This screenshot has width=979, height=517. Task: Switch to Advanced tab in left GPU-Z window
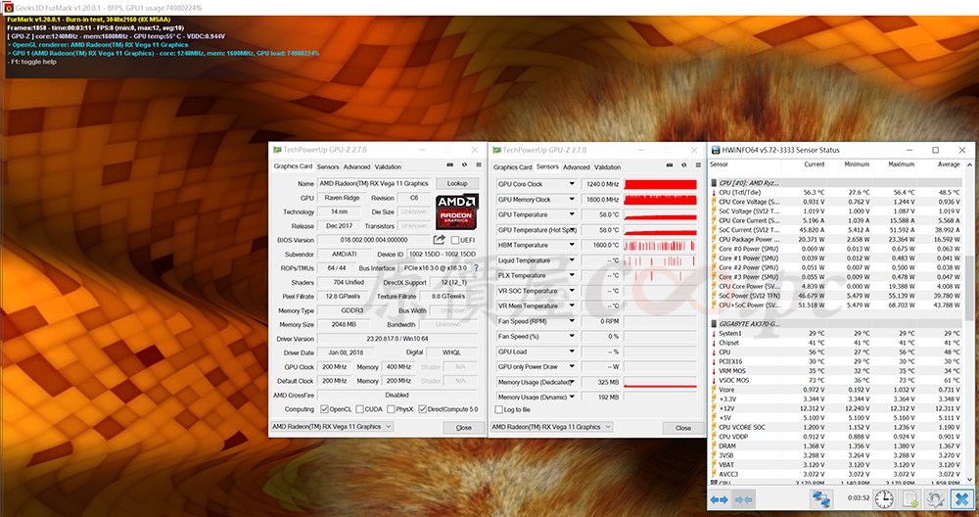click(x=357, y=166)
